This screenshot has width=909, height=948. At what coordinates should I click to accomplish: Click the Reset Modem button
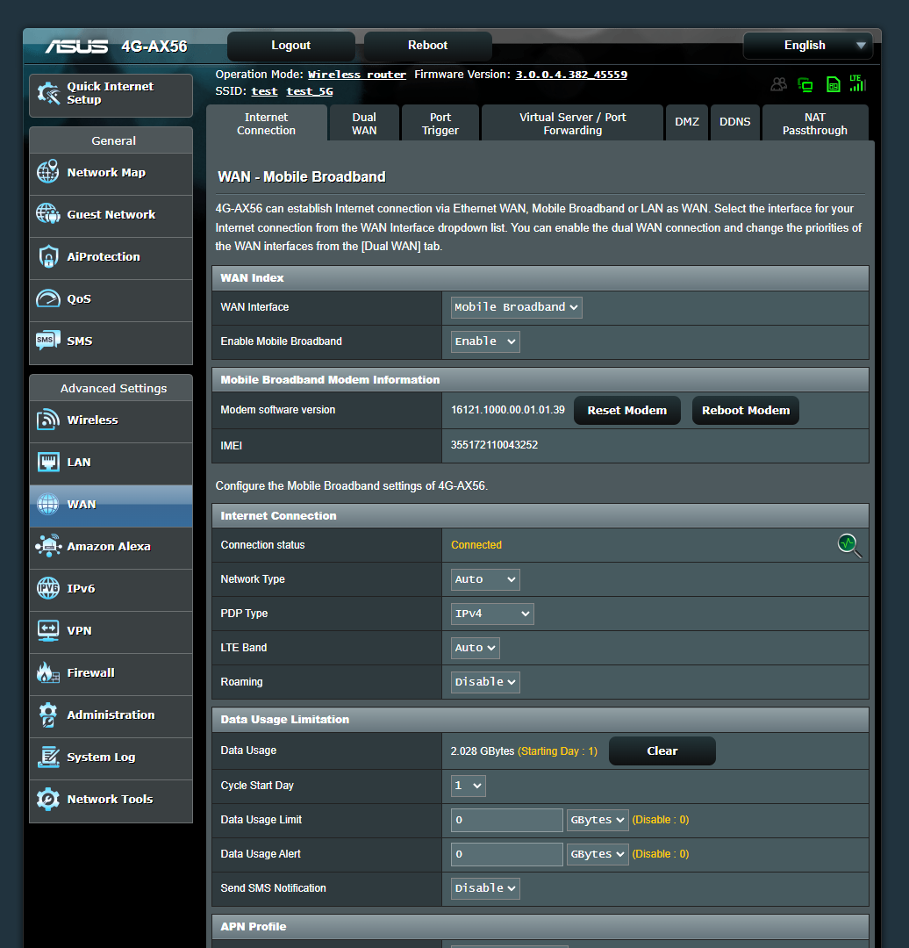626,411
